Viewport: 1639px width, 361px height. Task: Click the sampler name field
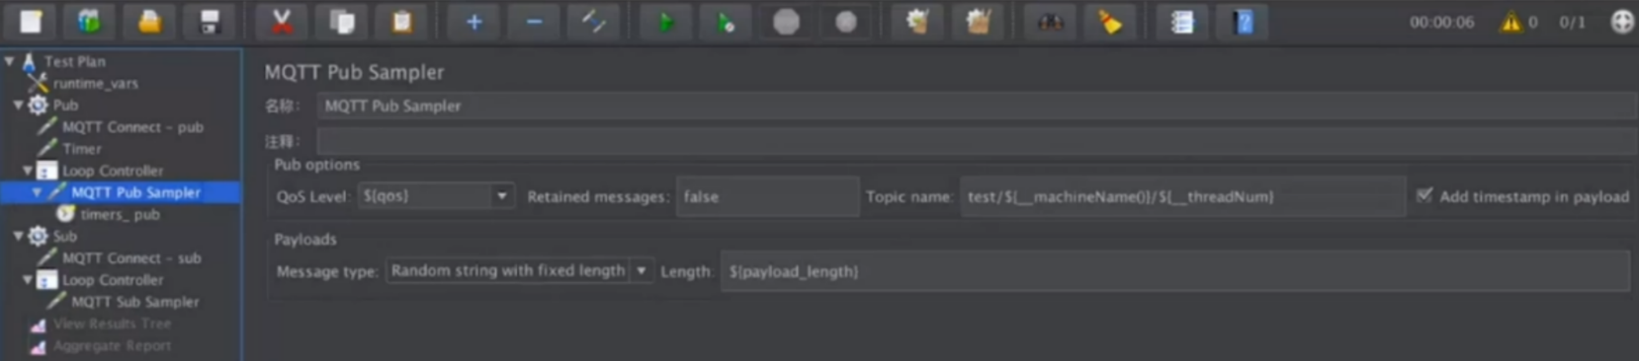point(977,106)
